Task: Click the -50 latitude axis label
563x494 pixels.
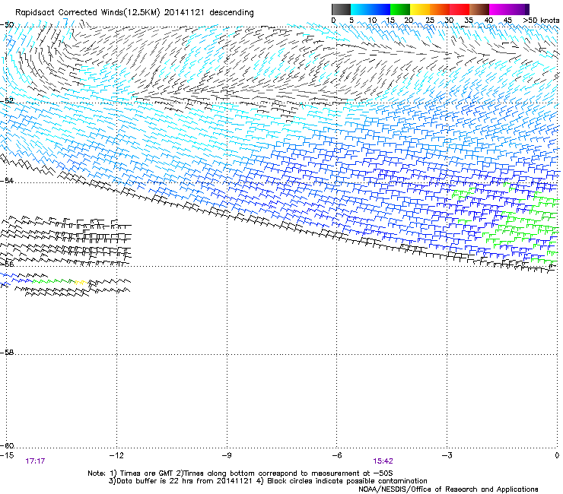Action: point(7,25)
